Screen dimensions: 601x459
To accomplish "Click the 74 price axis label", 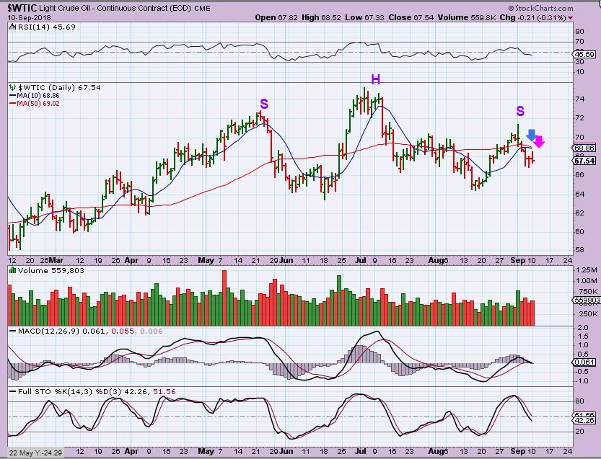I will click(579, 99).
